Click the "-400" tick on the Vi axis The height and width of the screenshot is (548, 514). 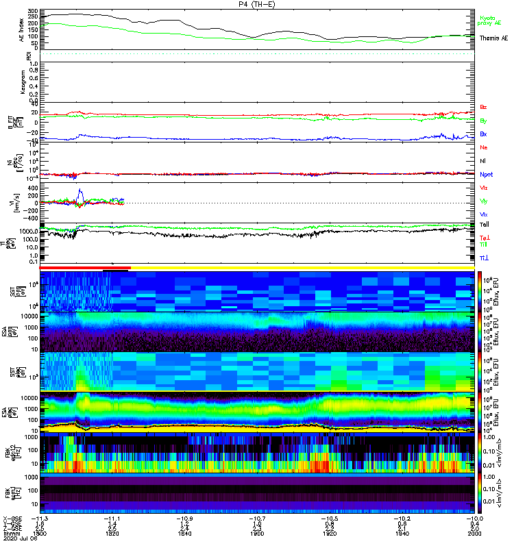[30, 218]
